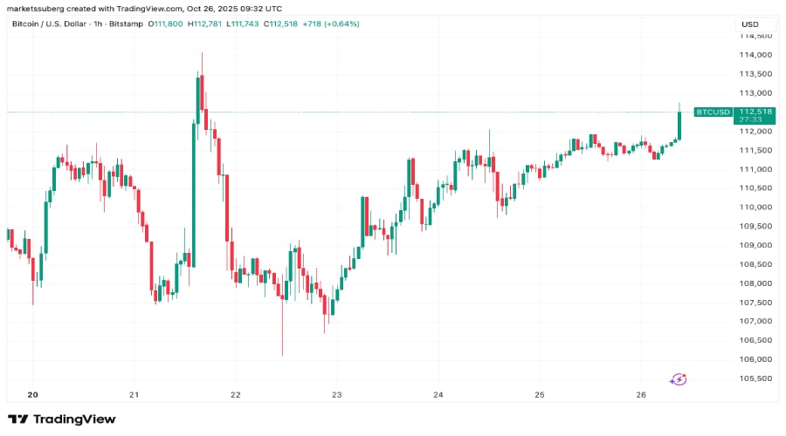Image resolution: width=786 pixels, height=436 pixels.
Task: Click the current price 112,518 label
Action: (x=756, y=112)
